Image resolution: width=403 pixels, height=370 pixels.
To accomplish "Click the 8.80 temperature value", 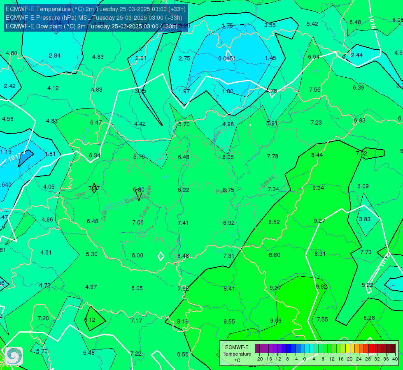I will (x=275, y=255).
